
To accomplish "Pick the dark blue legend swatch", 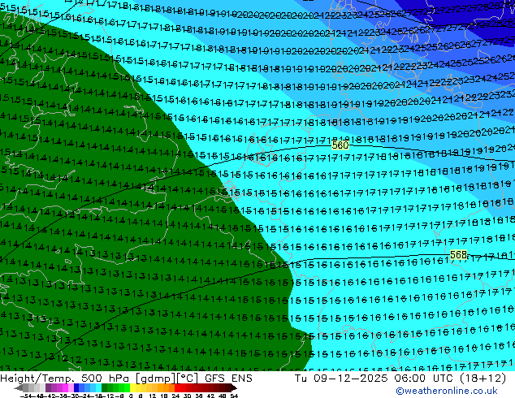I will coord(76,387).
